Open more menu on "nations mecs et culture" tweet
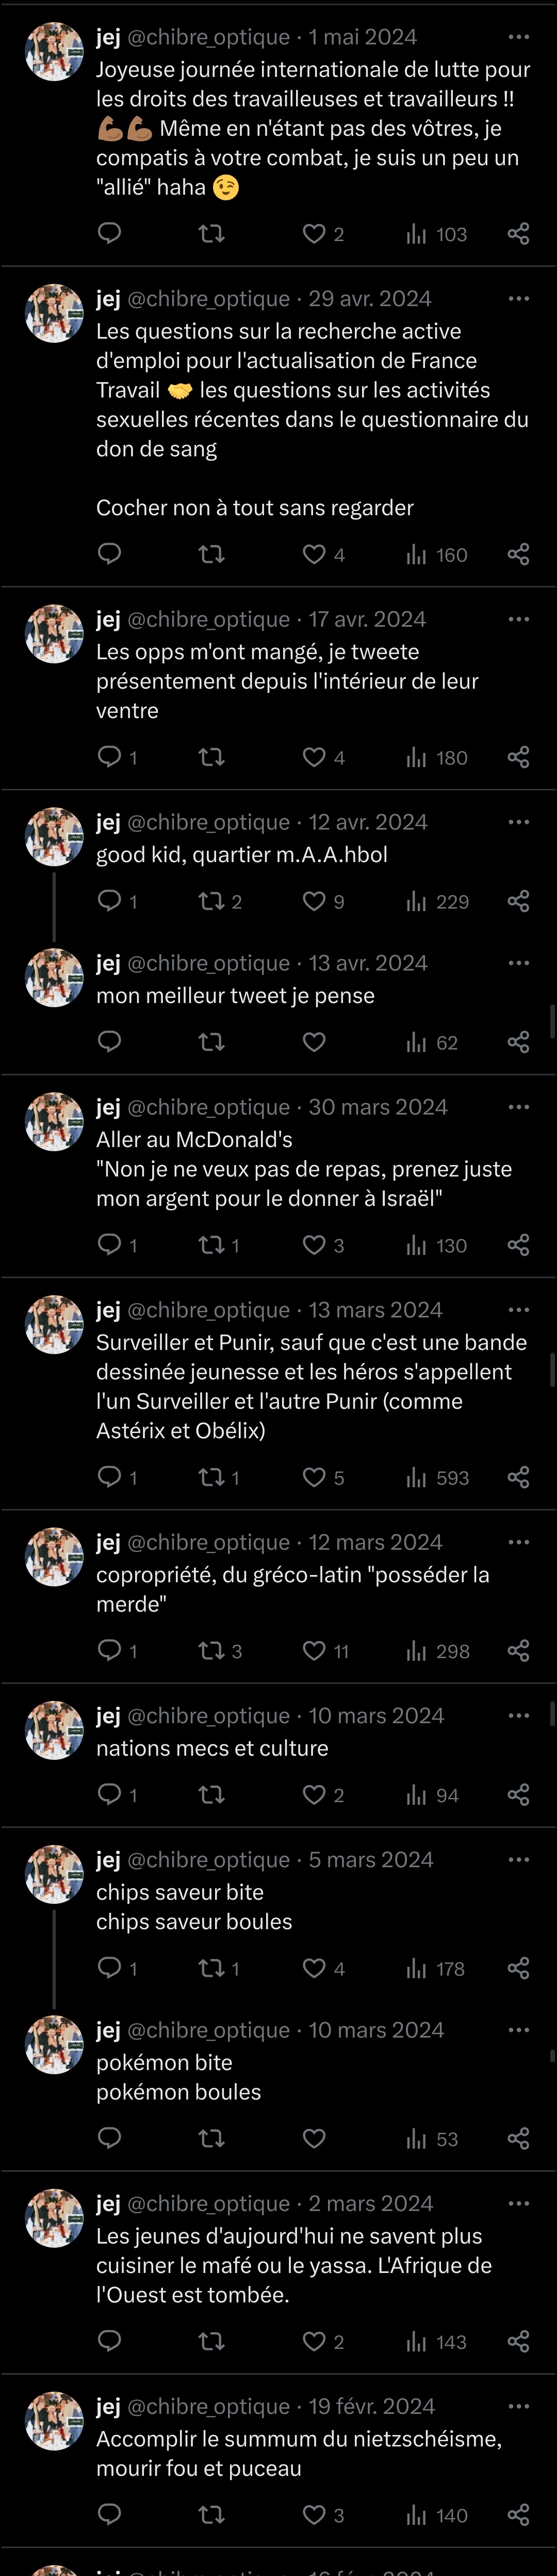The height and width of the screenshot is (2576, 557). coord(518,1715)
